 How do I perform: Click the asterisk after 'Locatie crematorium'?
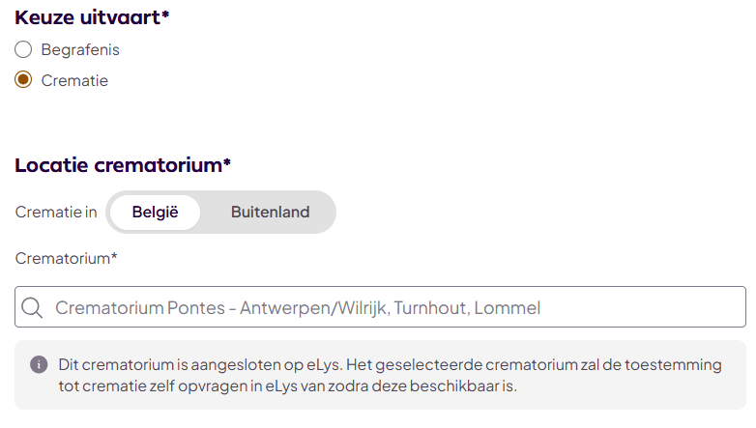click(x=226, y=163)
